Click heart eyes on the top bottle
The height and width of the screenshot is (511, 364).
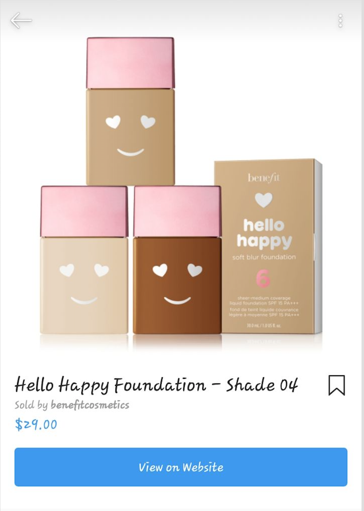tap(130, 122)
